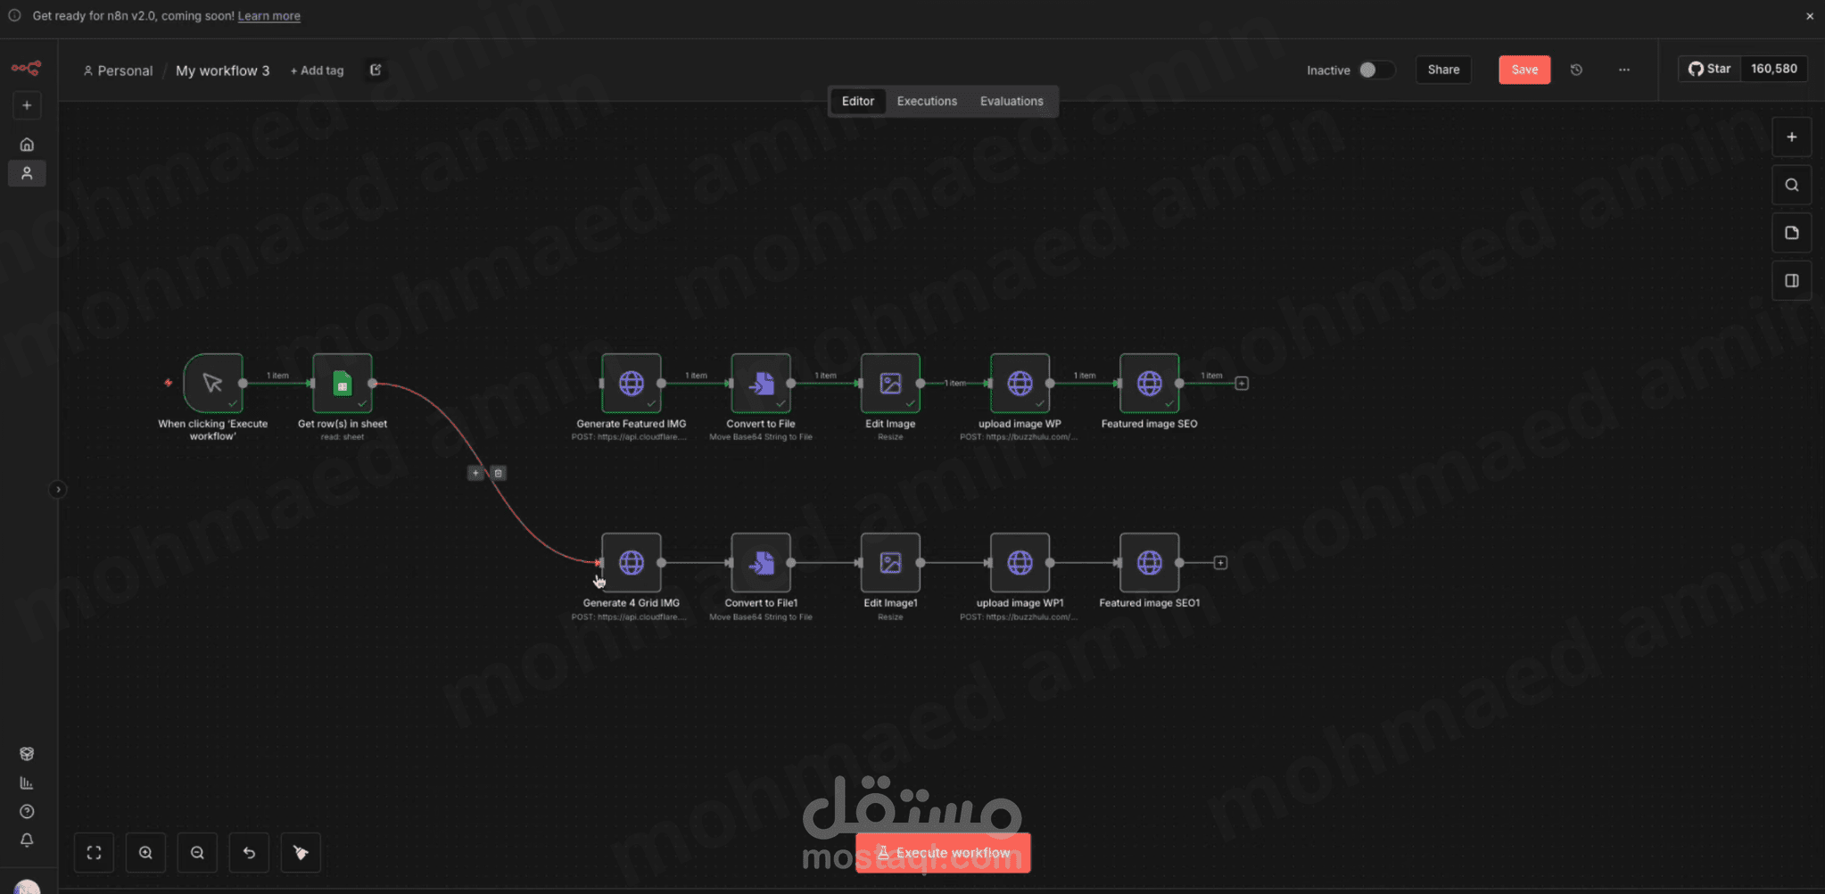The image size is (1825, 894).
Task: Save the workflow
Action: (1524, 70)
